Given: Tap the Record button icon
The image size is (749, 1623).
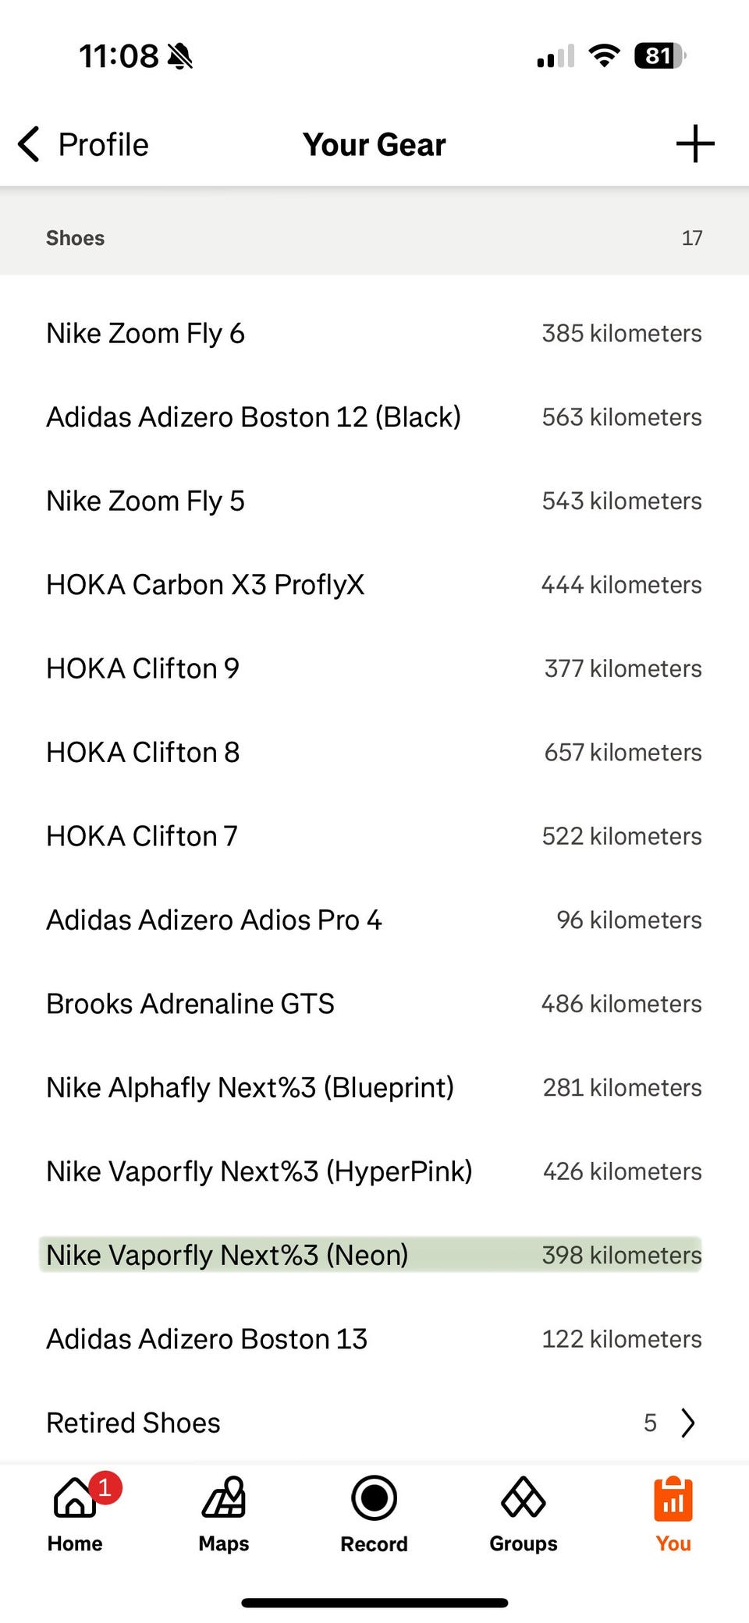Looking at the screenshot, I should tap(374, 1497).
